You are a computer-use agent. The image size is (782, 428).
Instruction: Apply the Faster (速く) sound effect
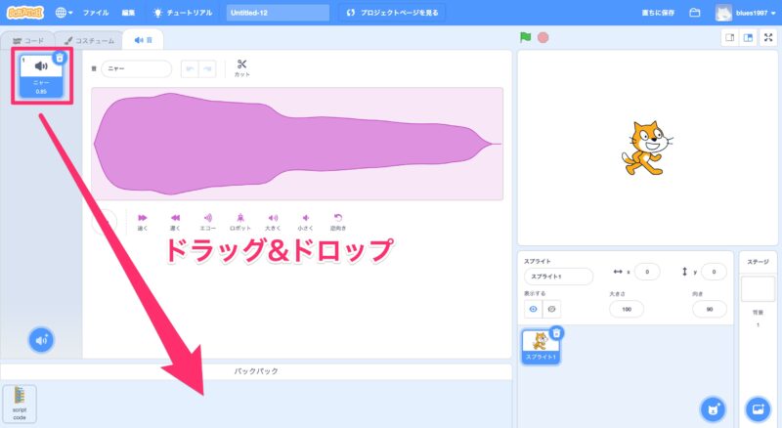pyautogui.click(x=143, y=221)
